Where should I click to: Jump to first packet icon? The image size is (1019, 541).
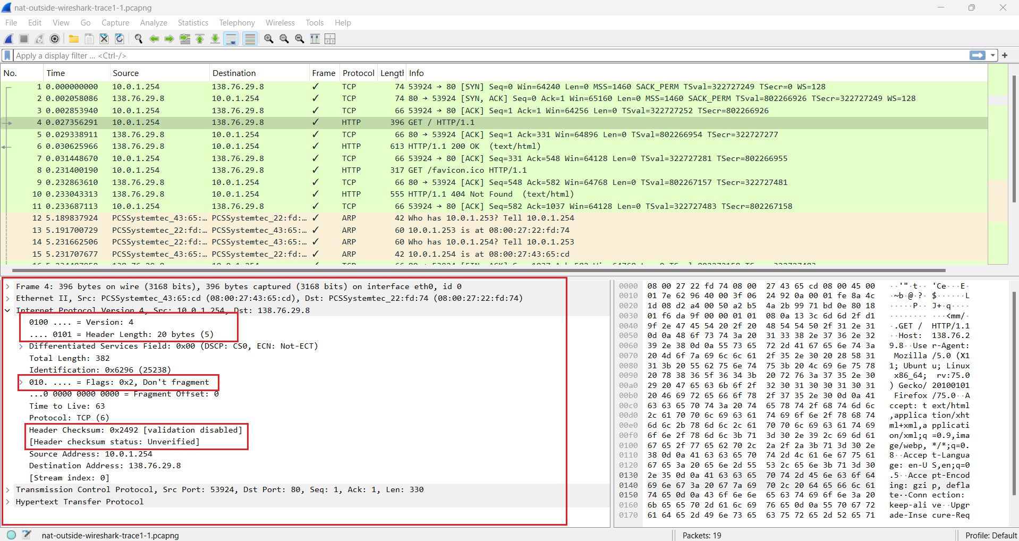tap(200, 39)
